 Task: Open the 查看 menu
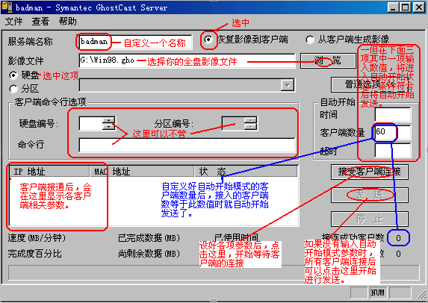click(x=40, y=22)
